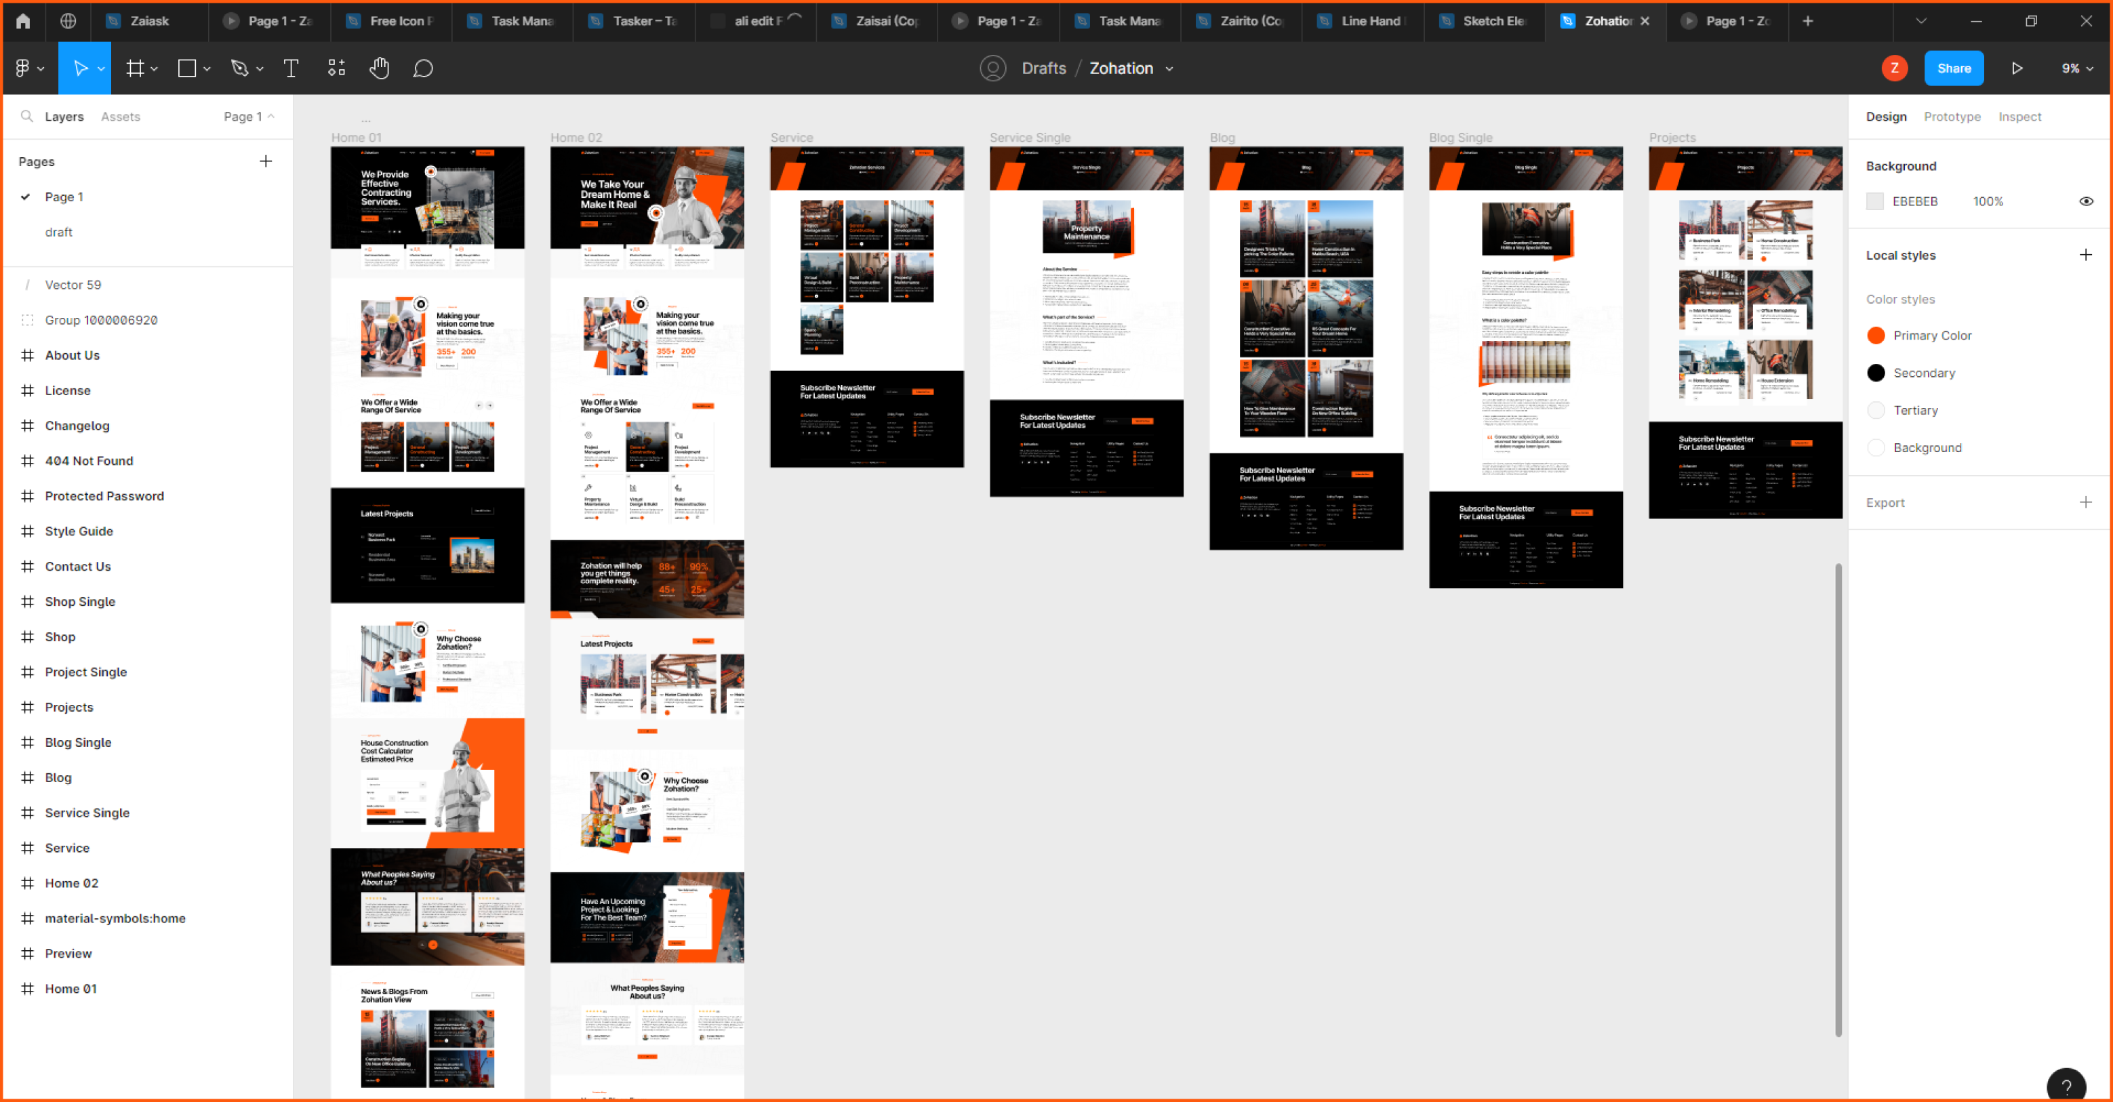2113x1102 pixels.
Task: Select the Text tool
Action: [x=290, y=68]
